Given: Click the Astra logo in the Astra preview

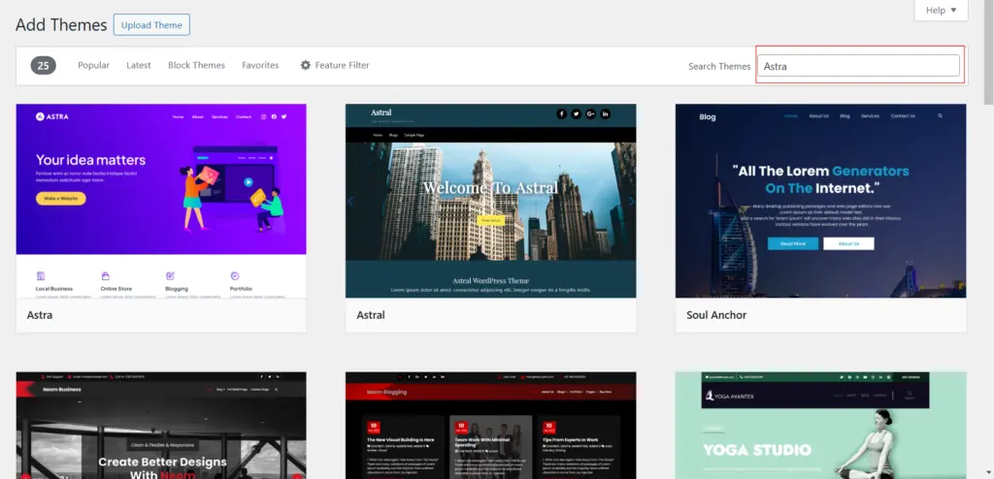Looking at the screenshot, I should tap(52, 116).
